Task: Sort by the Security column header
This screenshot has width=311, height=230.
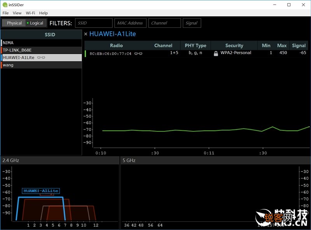Action: (234, 46)
